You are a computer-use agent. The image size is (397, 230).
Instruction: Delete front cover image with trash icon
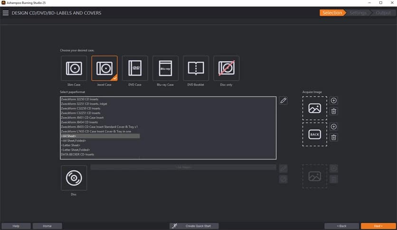point(334,111)
